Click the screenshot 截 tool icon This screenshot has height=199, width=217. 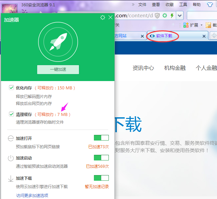click(x=208, y=25)
